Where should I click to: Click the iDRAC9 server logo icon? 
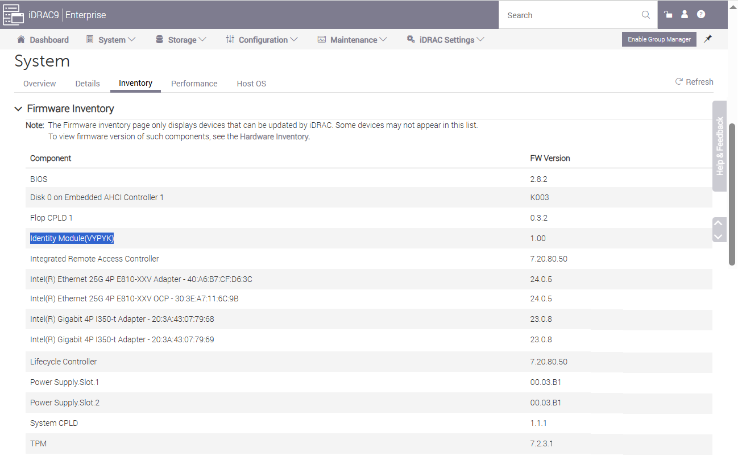pos(13,15)
